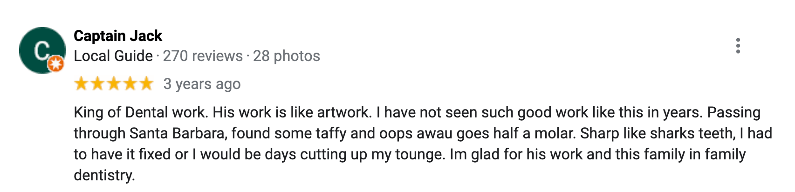
Task: View the reviewer's 270 reviews
Action: [203, 56]
